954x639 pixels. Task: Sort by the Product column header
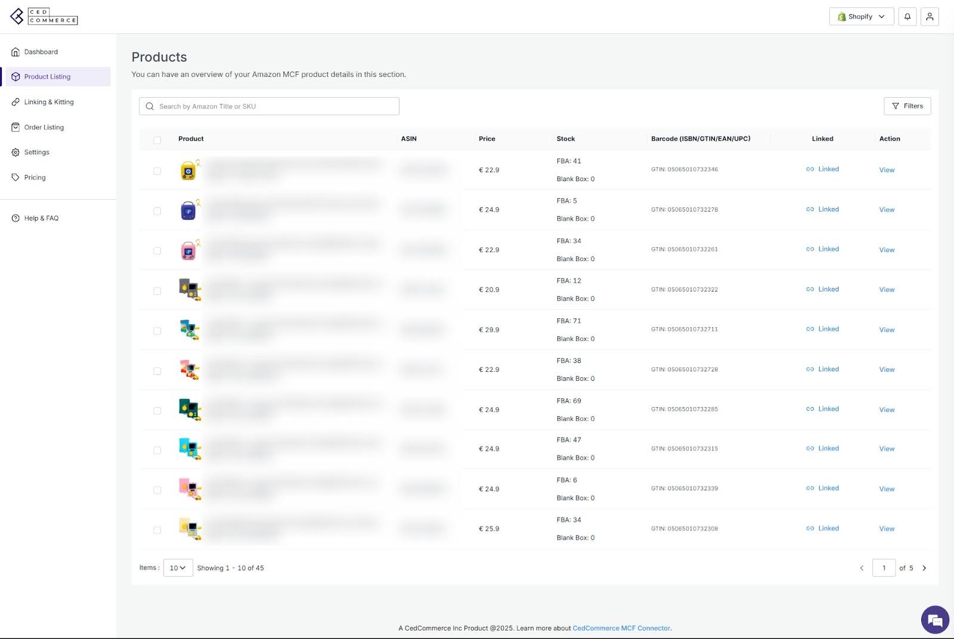point(191,138)
